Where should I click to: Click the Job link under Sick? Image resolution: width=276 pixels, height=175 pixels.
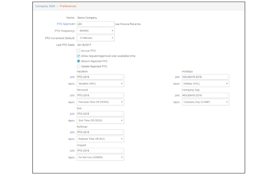(72, 114)
